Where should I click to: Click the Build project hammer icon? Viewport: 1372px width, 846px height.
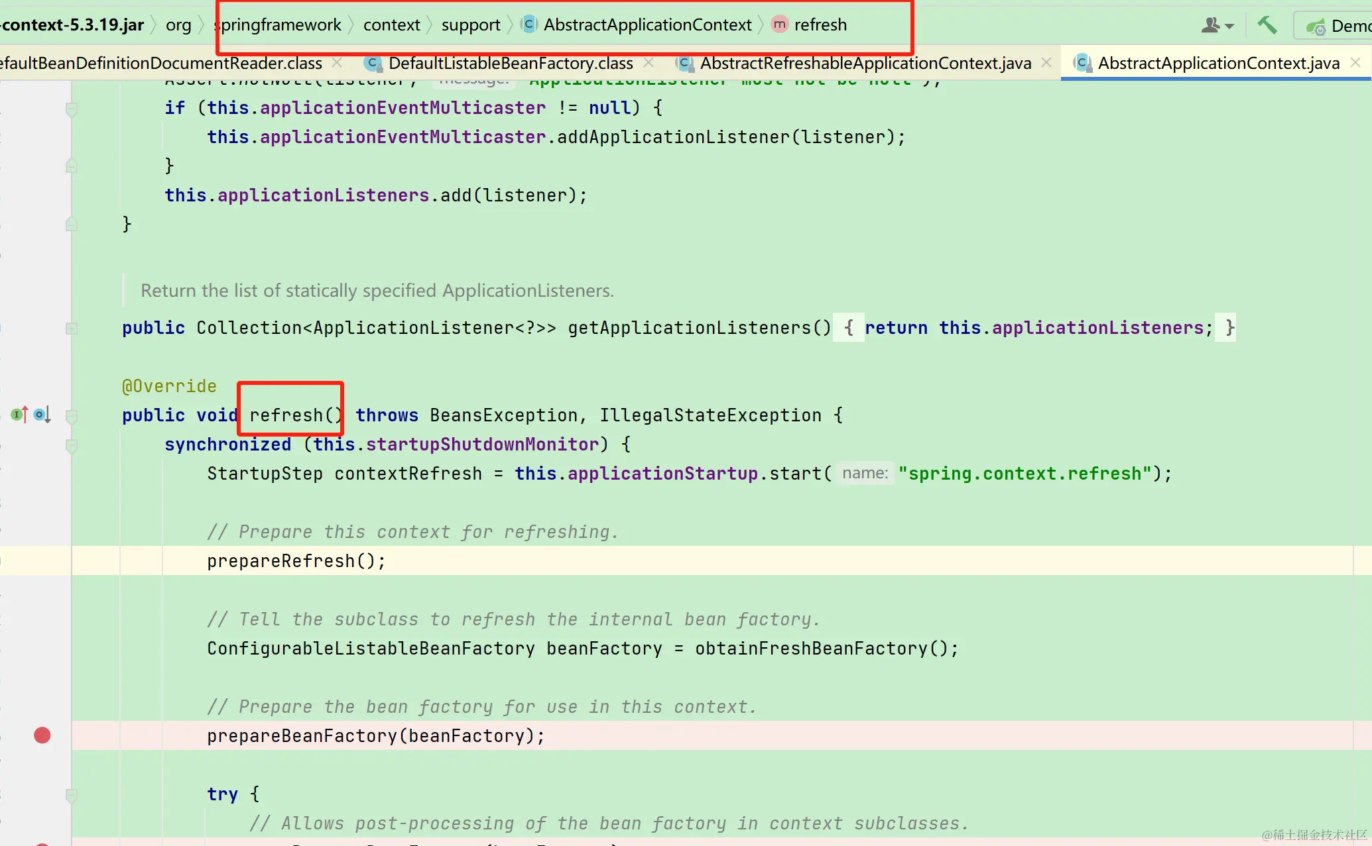tap(1267, 25)
